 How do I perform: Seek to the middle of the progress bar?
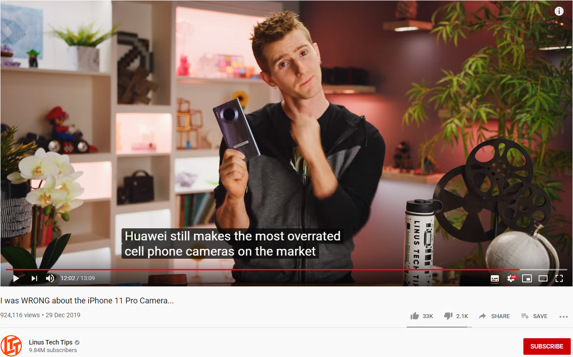pyautogui.click(x=286, y=269)
